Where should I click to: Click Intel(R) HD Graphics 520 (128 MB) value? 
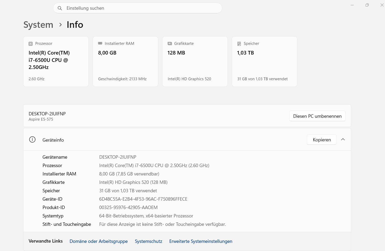click(133, 182)
